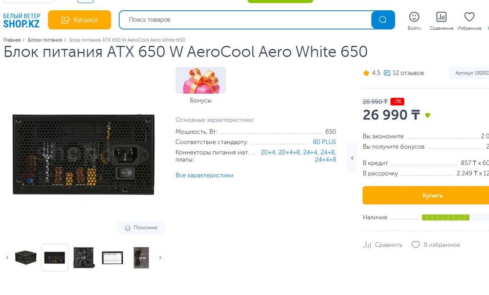Click the search magnifier button
This screenshot has height=295, width=489.
click(x=383, y=20)
